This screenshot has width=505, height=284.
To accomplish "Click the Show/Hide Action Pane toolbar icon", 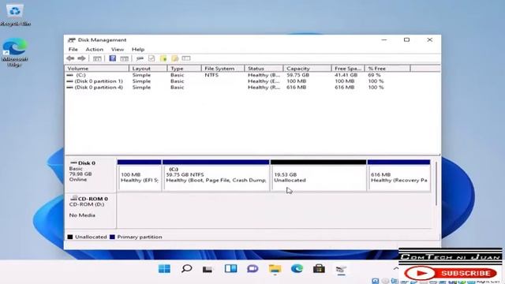I will pos(125,58).
